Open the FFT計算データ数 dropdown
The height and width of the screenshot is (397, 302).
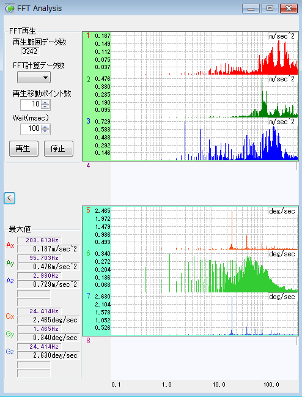coord(34,77)
